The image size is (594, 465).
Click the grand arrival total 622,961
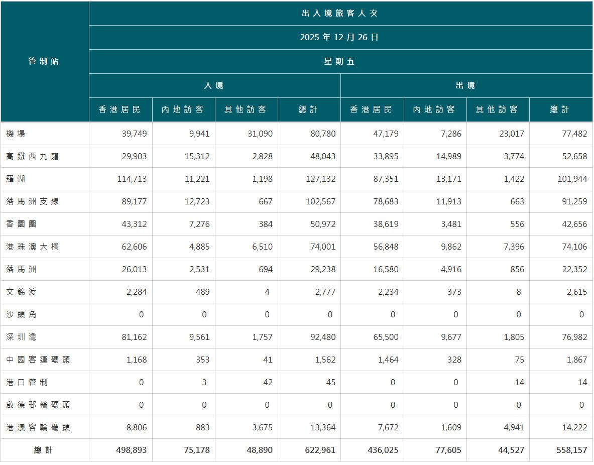pyautogui.click(x=316, y=450)
